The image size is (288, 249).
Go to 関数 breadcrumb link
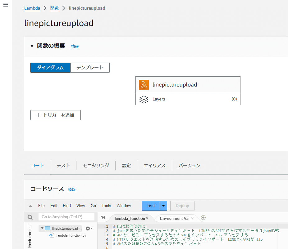(54, 8)
